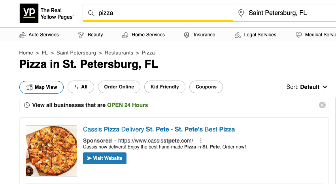Image resolution: width=336 pixels, height=184 pixels.
Task: Dismiss the Open 24 Hours banner
Action: coord(322,105)
